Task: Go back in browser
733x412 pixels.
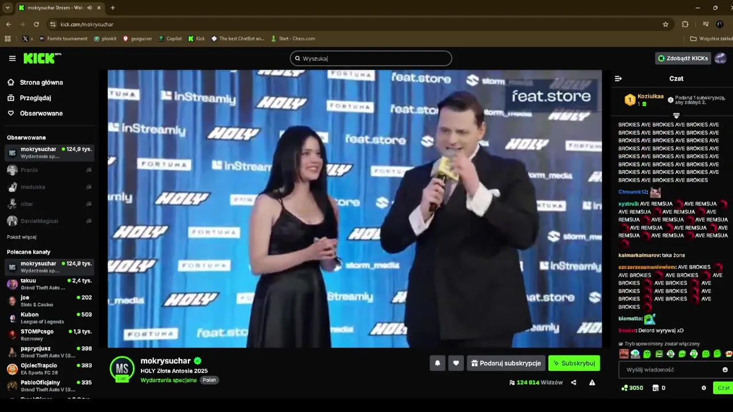Action: click(9, 25)
